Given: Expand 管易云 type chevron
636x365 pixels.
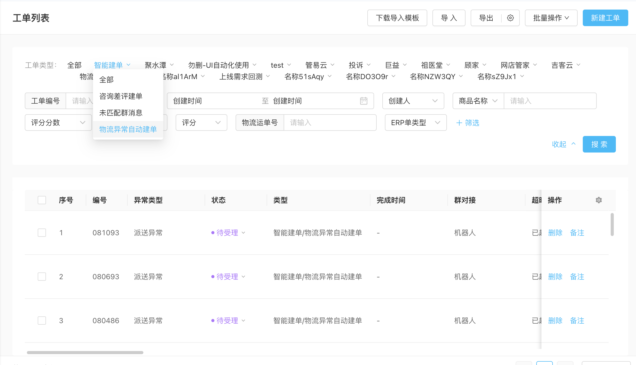Looking at the screenshot, I should (x=332, y=65).
